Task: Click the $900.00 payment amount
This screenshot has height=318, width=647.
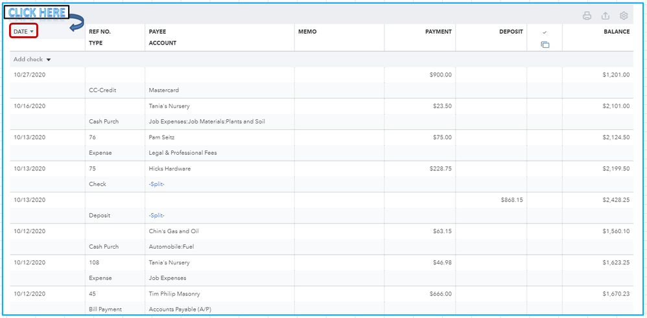Action: (x=440, y=75)
